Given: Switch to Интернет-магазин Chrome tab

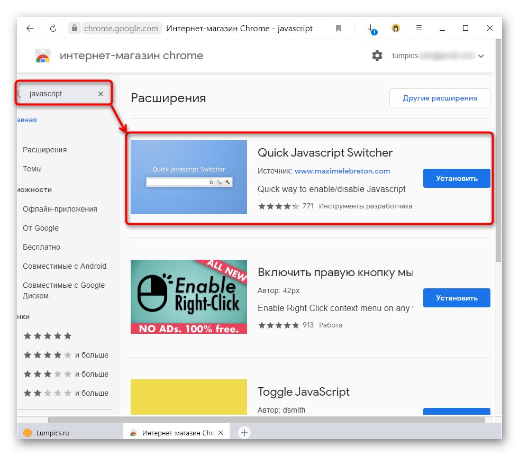Looking at the screenshot, I should (x=176, y=433).
